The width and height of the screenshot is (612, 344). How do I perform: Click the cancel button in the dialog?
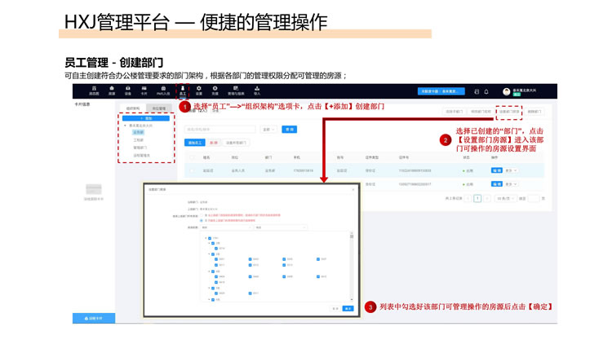coord(335,308)
